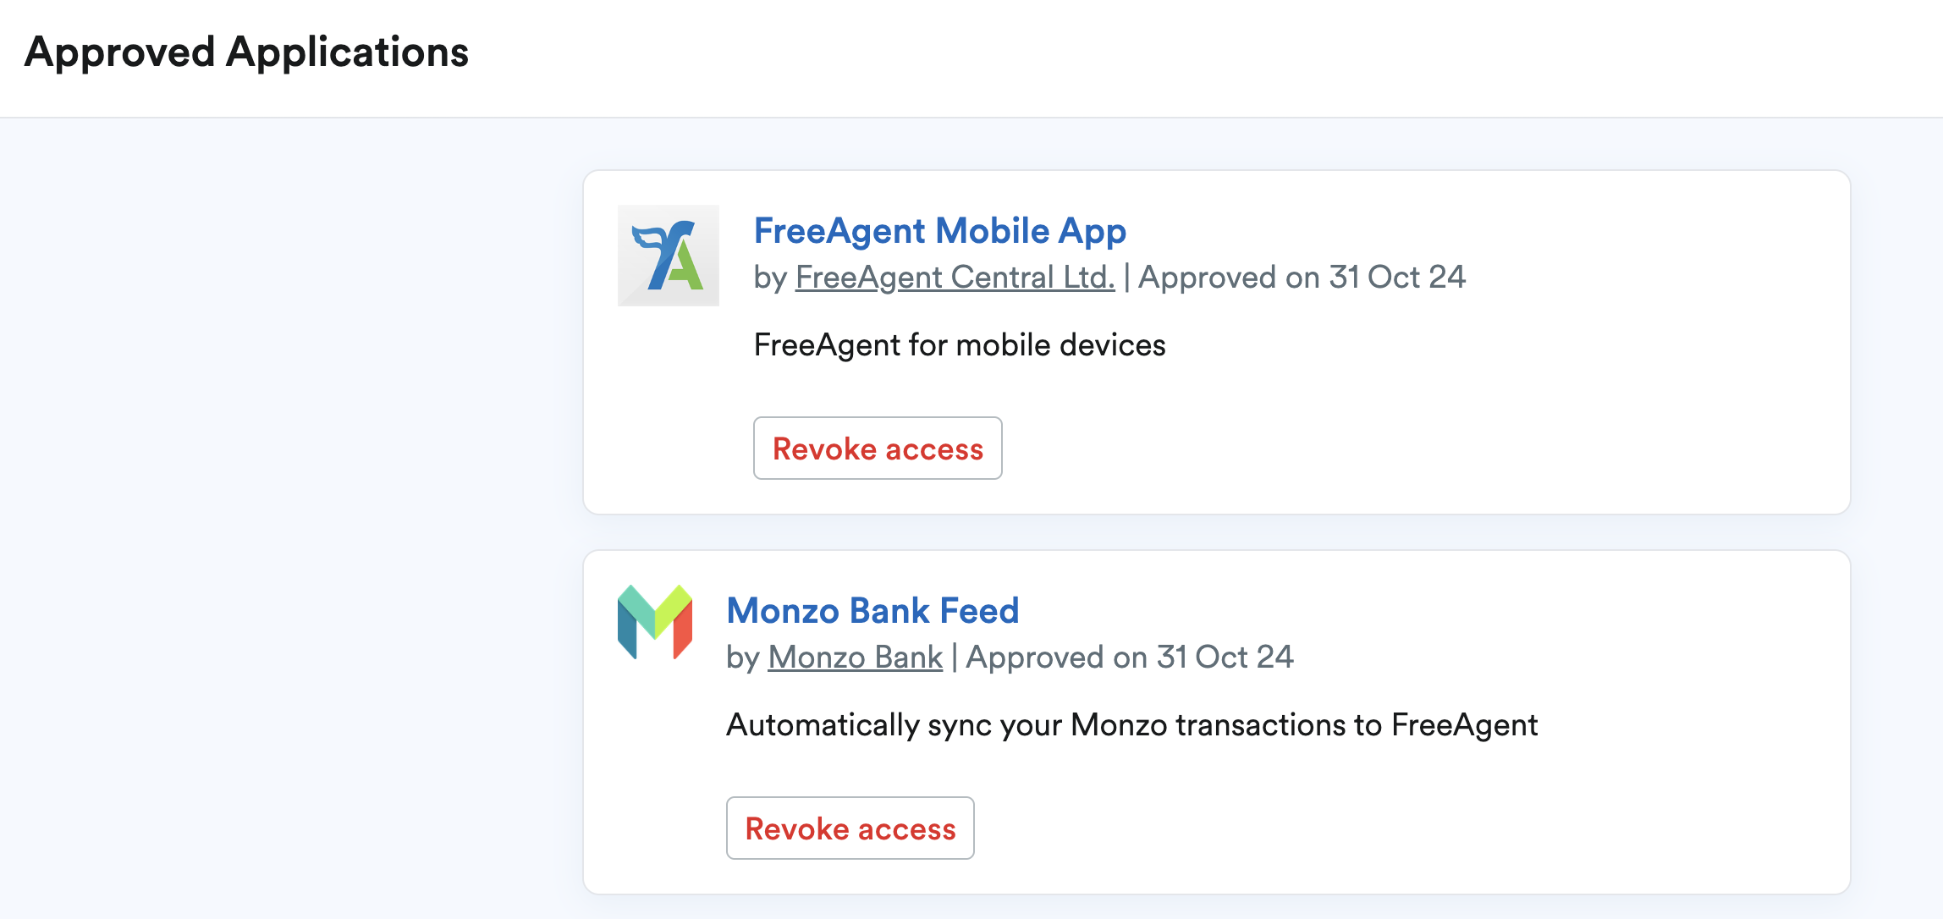Visit the Monzo Bank developer link
The height and width of the screenshot is (919, 1943).
(x=854, y=657)
